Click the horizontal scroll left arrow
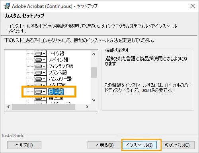199x153 pixels. tap(8, 107)
